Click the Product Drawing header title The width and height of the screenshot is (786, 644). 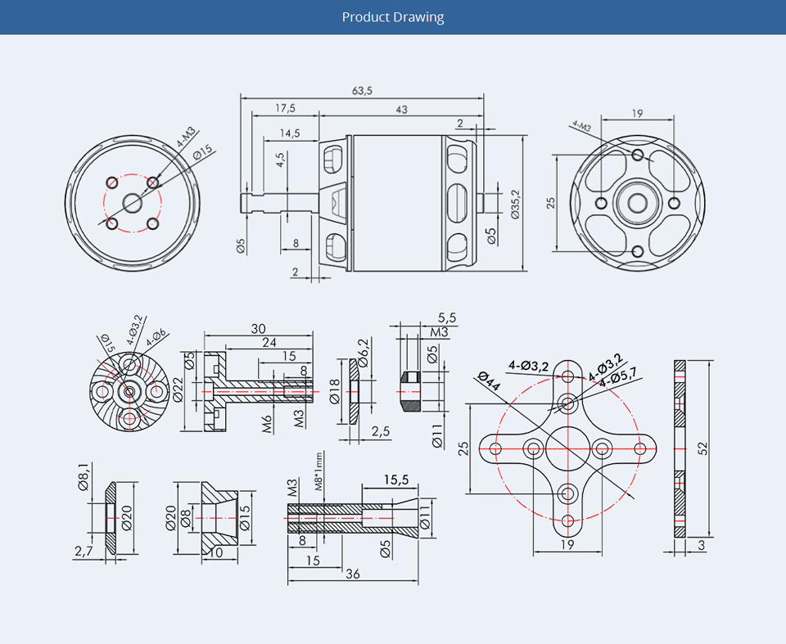393,17
